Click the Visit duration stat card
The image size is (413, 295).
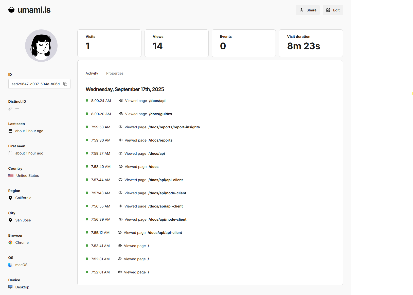pos(311,43)
